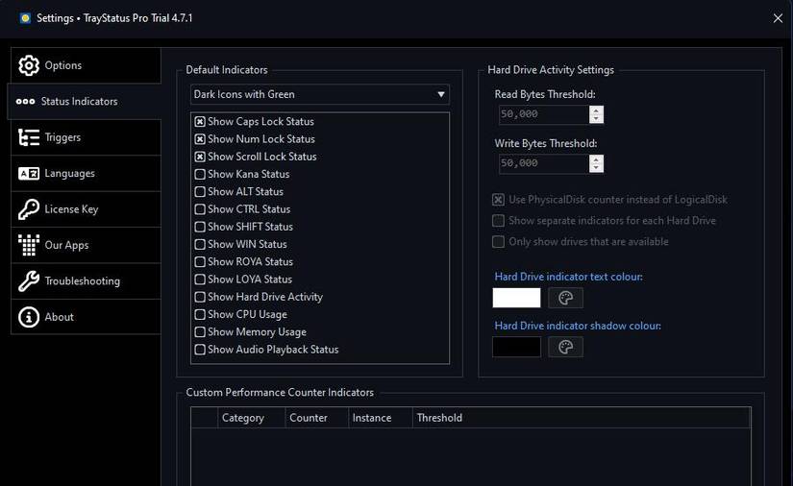Click the About info icon
Viewport: 793px width, 486px height.
click(28, 317)
